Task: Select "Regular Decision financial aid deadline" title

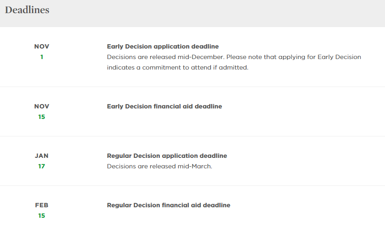Action: tap(168, 205)
